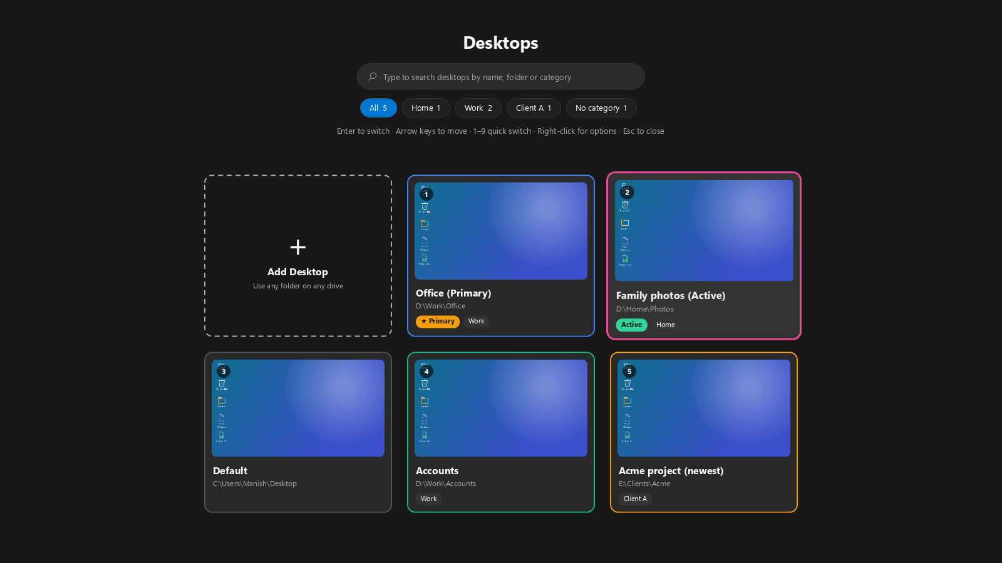
Task: Focus the desktop search field
Action: point(501,76)
